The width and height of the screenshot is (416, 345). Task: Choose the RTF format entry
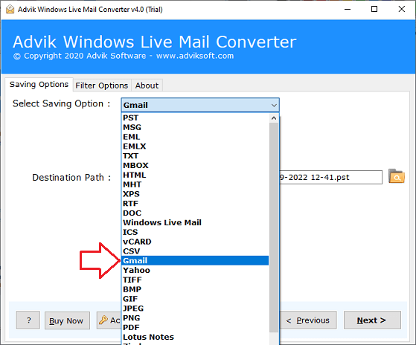[x=195, y=204]
